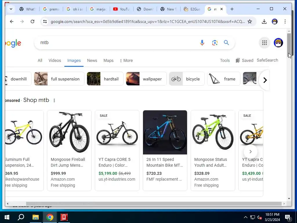Image resolution: width=297 pixels, height=223 pixels.
Task: Click the forward navigation arrow
Action: (x=22, y=21)
